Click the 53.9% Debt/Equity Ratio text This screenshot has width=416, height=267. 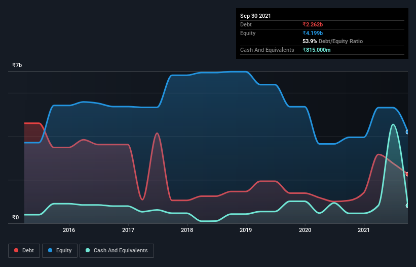333,41
